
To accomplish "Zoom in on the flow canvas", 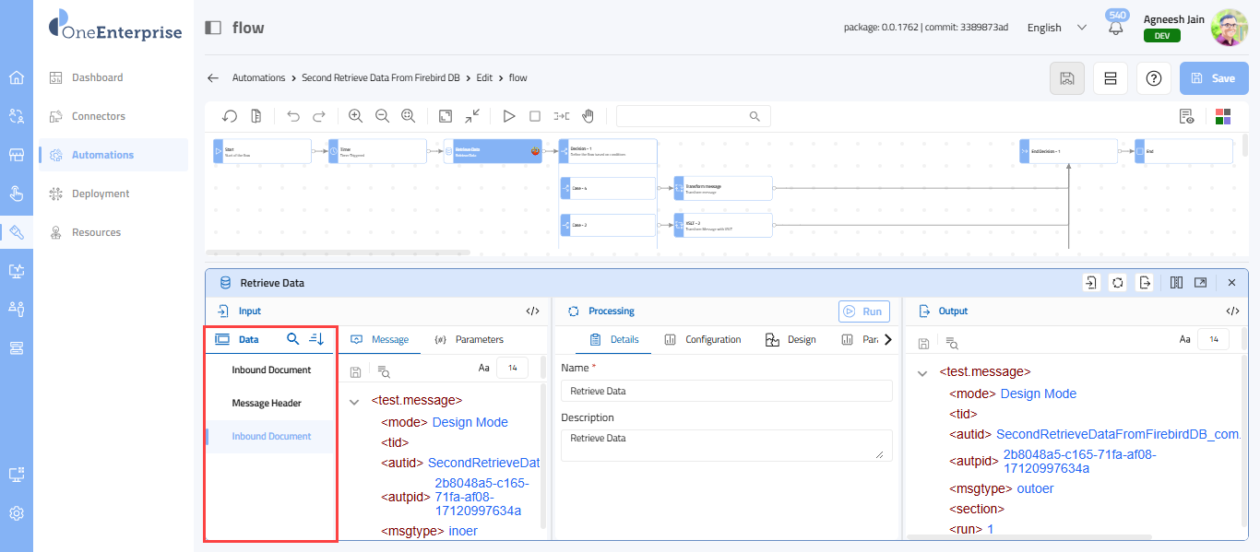I will 355,116.
